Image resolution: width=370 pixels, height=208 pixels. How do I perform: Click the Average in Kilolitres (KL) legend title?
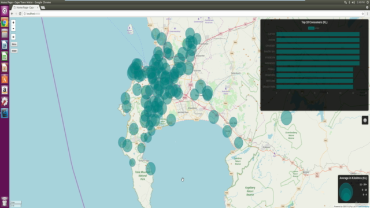point(353,178)
